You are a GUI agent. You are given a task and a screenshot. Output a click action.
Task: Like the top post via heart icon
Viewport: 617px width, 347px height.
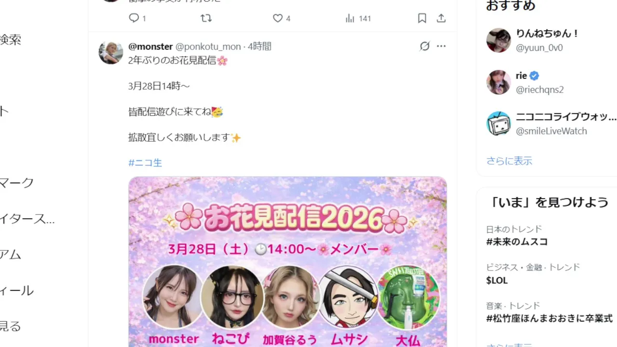click(278, 18)
